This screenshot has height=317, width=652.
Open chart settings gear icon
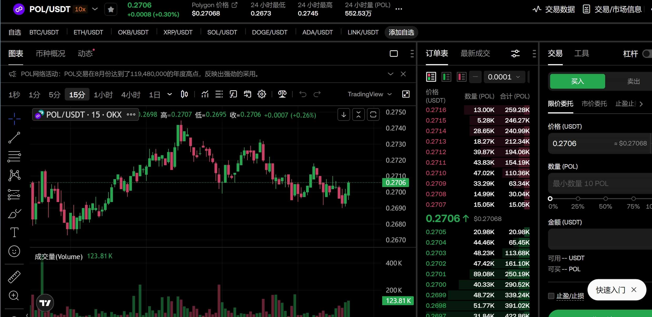point(262,94)
